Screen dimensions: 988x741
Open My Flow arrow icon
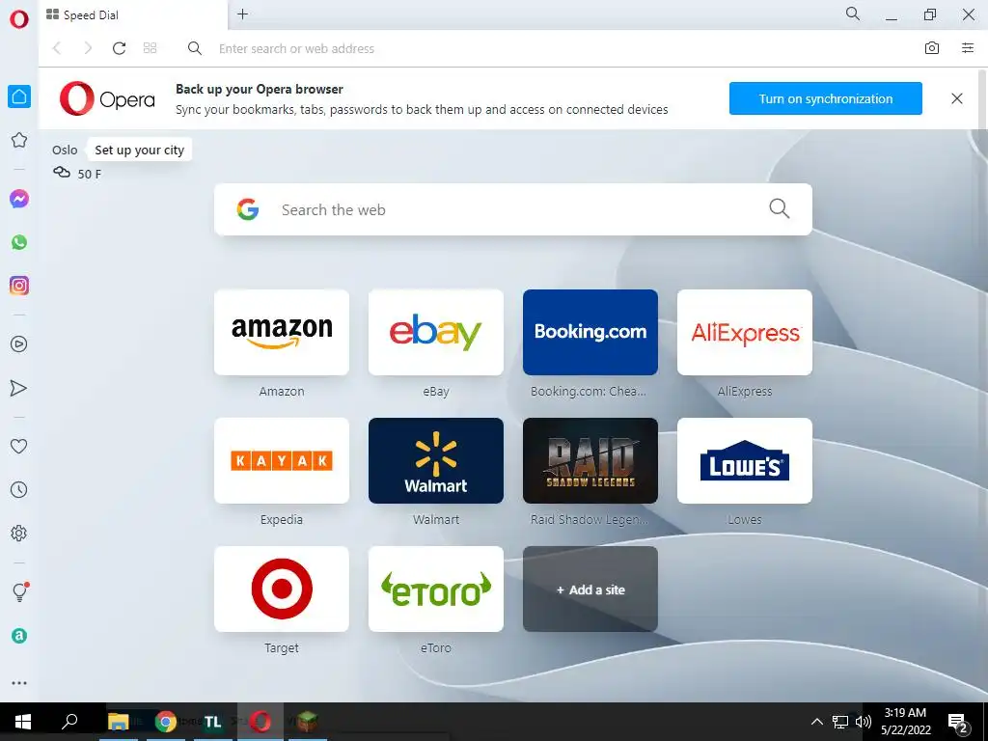point(19,388)
